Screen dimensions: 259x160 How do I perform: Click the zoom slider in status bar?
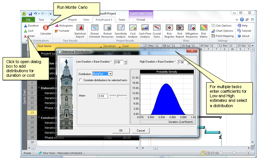(x=234, y=153)
